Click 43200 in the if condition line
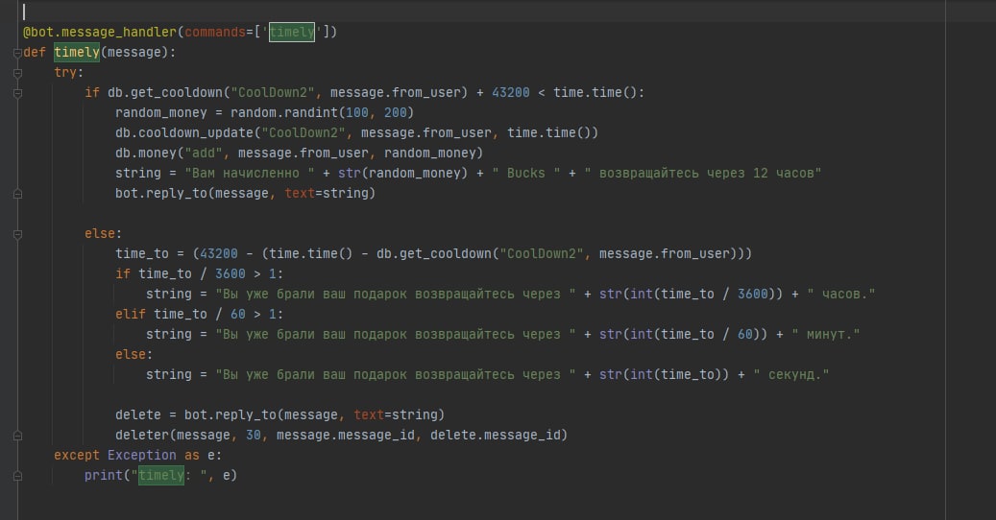The height and width of the screenshot is (520, 996). coord(511,93)
